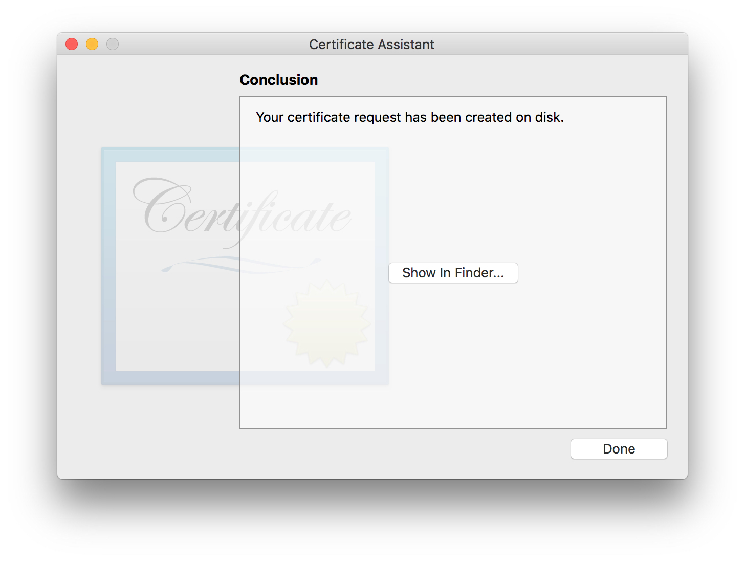The image size is (745, 561).
Task: Click the Certificate Assistant window title
Action: [371, 45]
